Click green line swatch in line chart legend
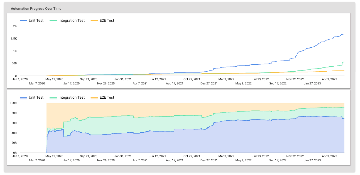Image resolution: width=360 pixels, height=175 pixels. tap(53, 21)
